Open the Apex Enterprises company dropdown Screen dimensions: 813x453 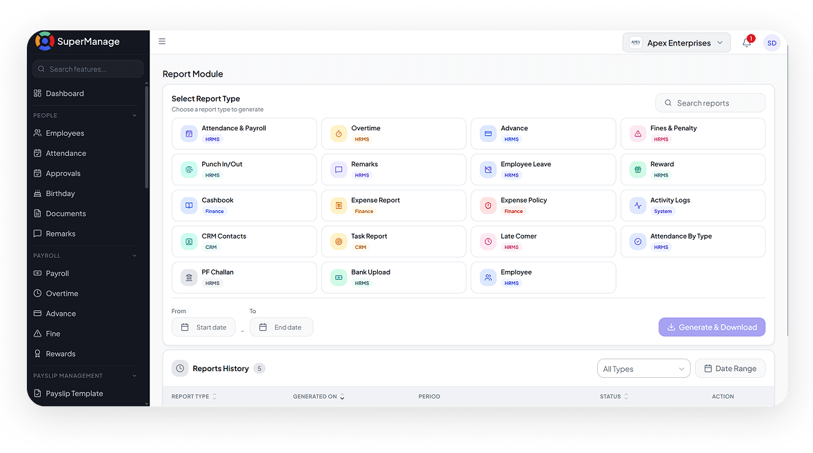pos(676,43)
